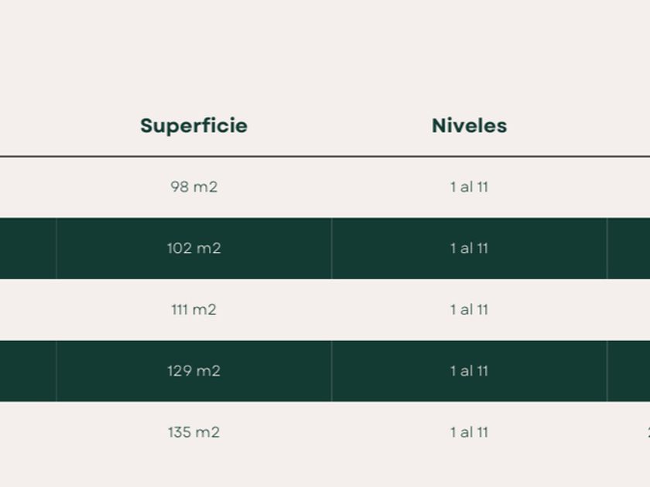Select the 102 m2 surface cell

(193, 248)
